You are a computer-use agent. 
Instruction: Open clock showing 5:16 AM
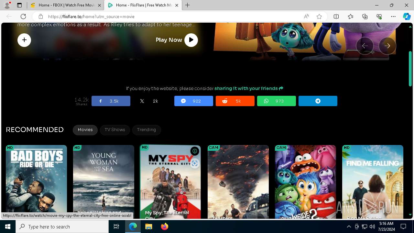pos(386,227)
